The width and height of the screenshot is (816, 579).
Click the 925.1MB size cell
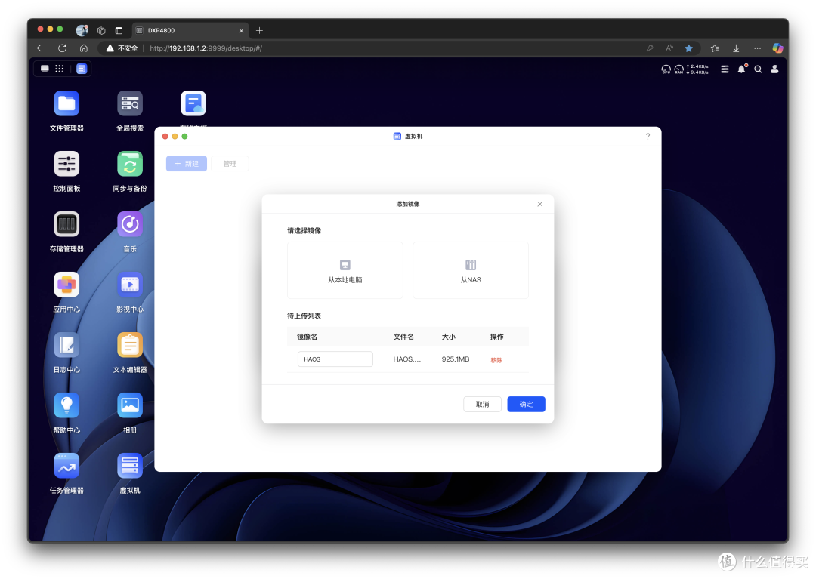point(456,359)
